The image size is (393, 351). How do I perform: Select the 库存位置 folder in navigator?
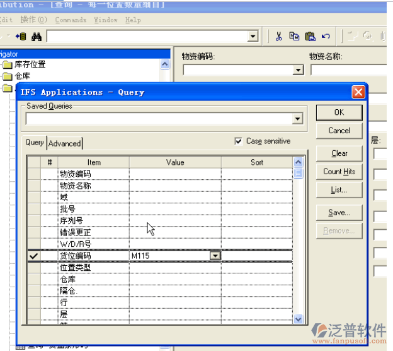click(x=25, y=64)
